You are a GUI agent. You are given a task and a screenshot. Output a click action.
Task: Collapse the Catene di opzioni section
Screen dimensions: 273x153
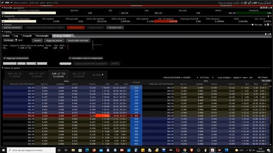click(x=3, y=68)
